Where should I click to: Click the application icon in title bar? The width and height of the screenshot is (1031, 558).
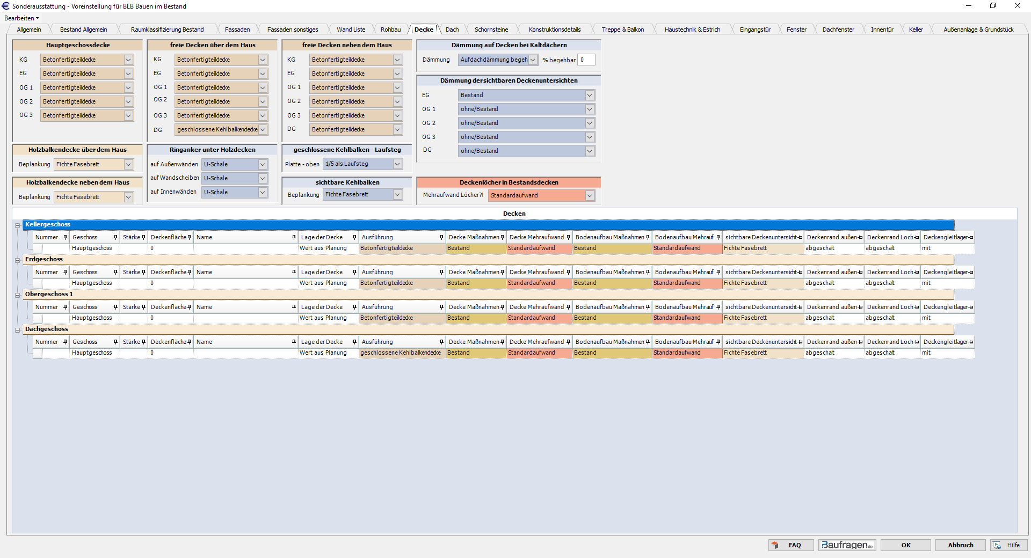coord(6,6)
